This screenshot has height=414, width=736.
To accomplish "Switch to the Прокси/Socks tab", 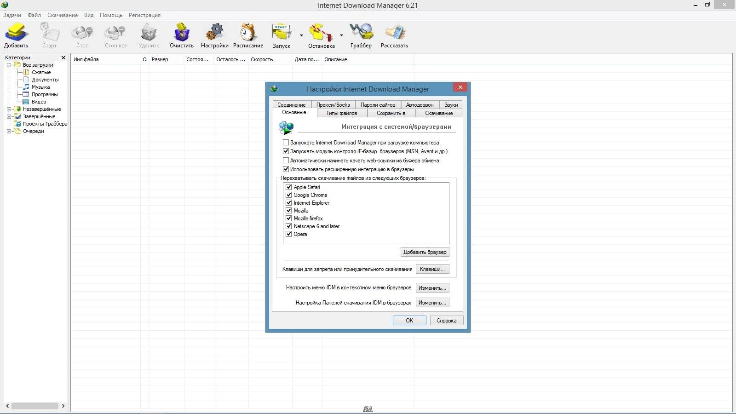I will (x=333, y=104).
